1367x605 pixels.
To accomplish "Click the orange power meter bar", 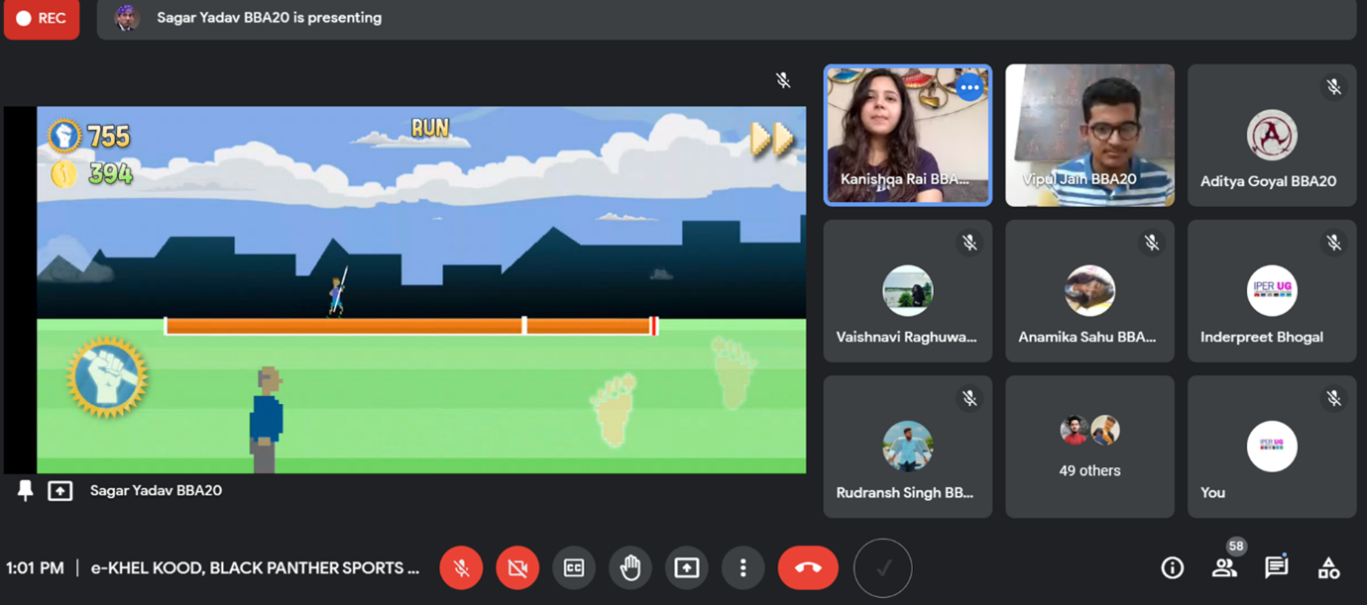I will coord(409,326).
